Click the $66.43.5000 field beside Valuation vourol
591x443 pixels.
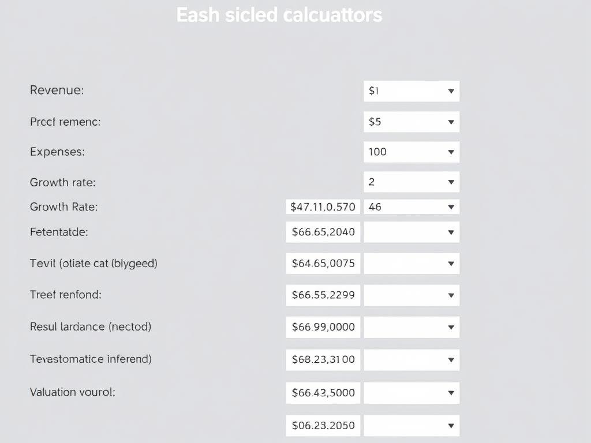pos(323,392)
